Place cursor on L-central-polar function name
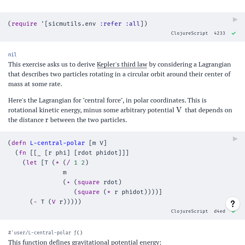The width and height of the screenshot is (245, 245). point(57,143)
